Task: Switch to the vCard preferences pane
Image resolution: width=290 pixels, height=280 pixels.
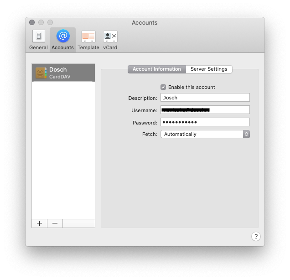Action: pos(110,40)
